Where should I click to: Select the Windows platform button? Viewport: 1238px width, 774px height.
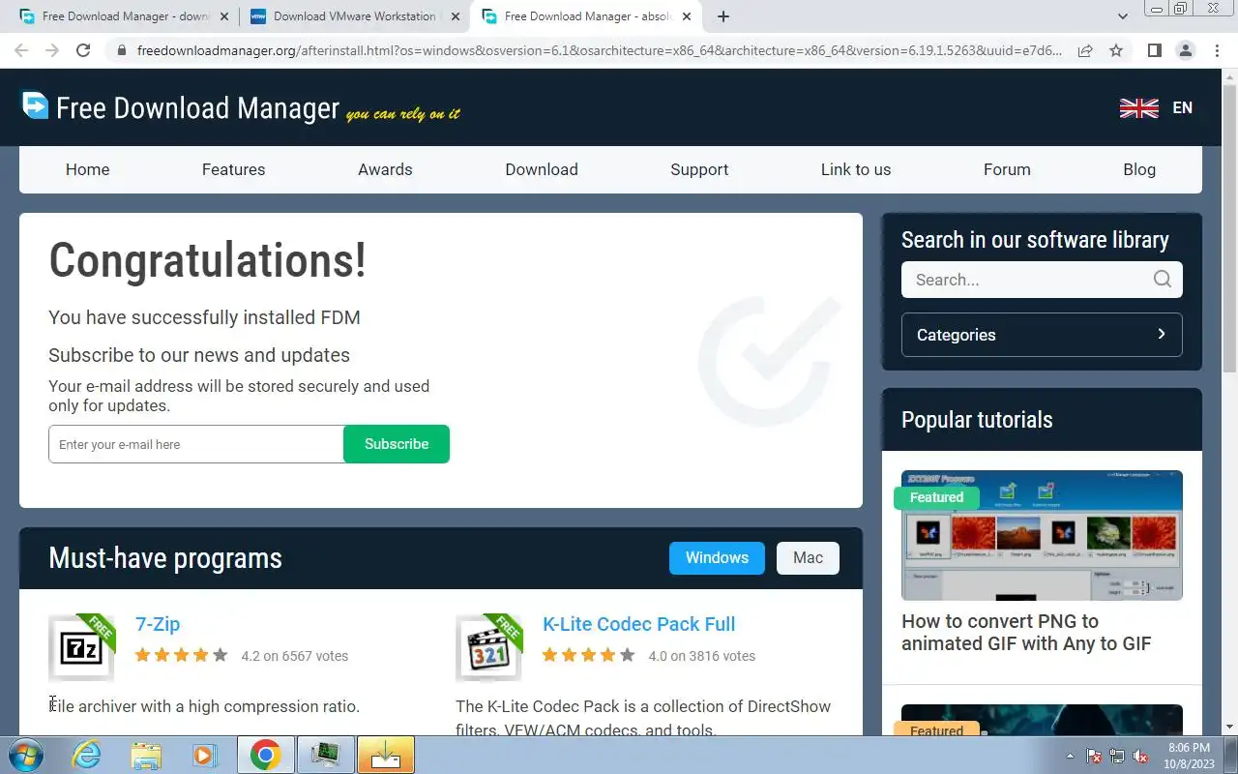(717, 558)
